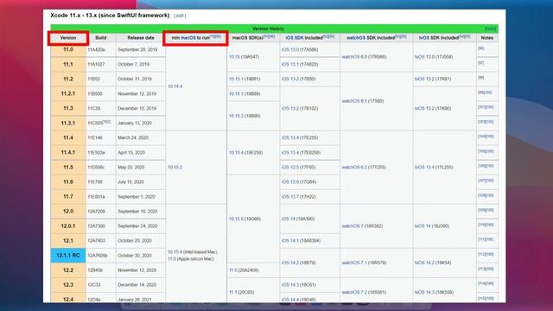Select version cell 12.3
Viewport: 553px width, 311px height.
pos(68,285)
